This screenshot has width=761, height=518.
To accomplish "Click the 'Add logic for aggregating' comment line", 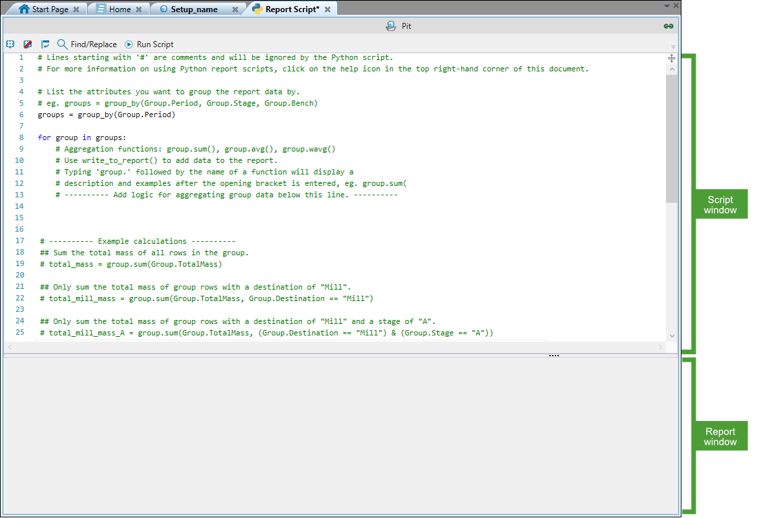I will coord(226,195).
